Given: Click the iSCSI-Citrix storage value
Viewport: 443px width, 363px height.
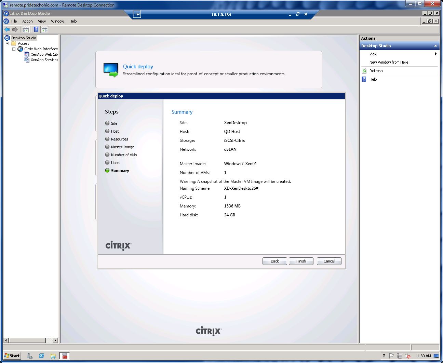Looking at the screenshot, I should (x=234, y=140).
